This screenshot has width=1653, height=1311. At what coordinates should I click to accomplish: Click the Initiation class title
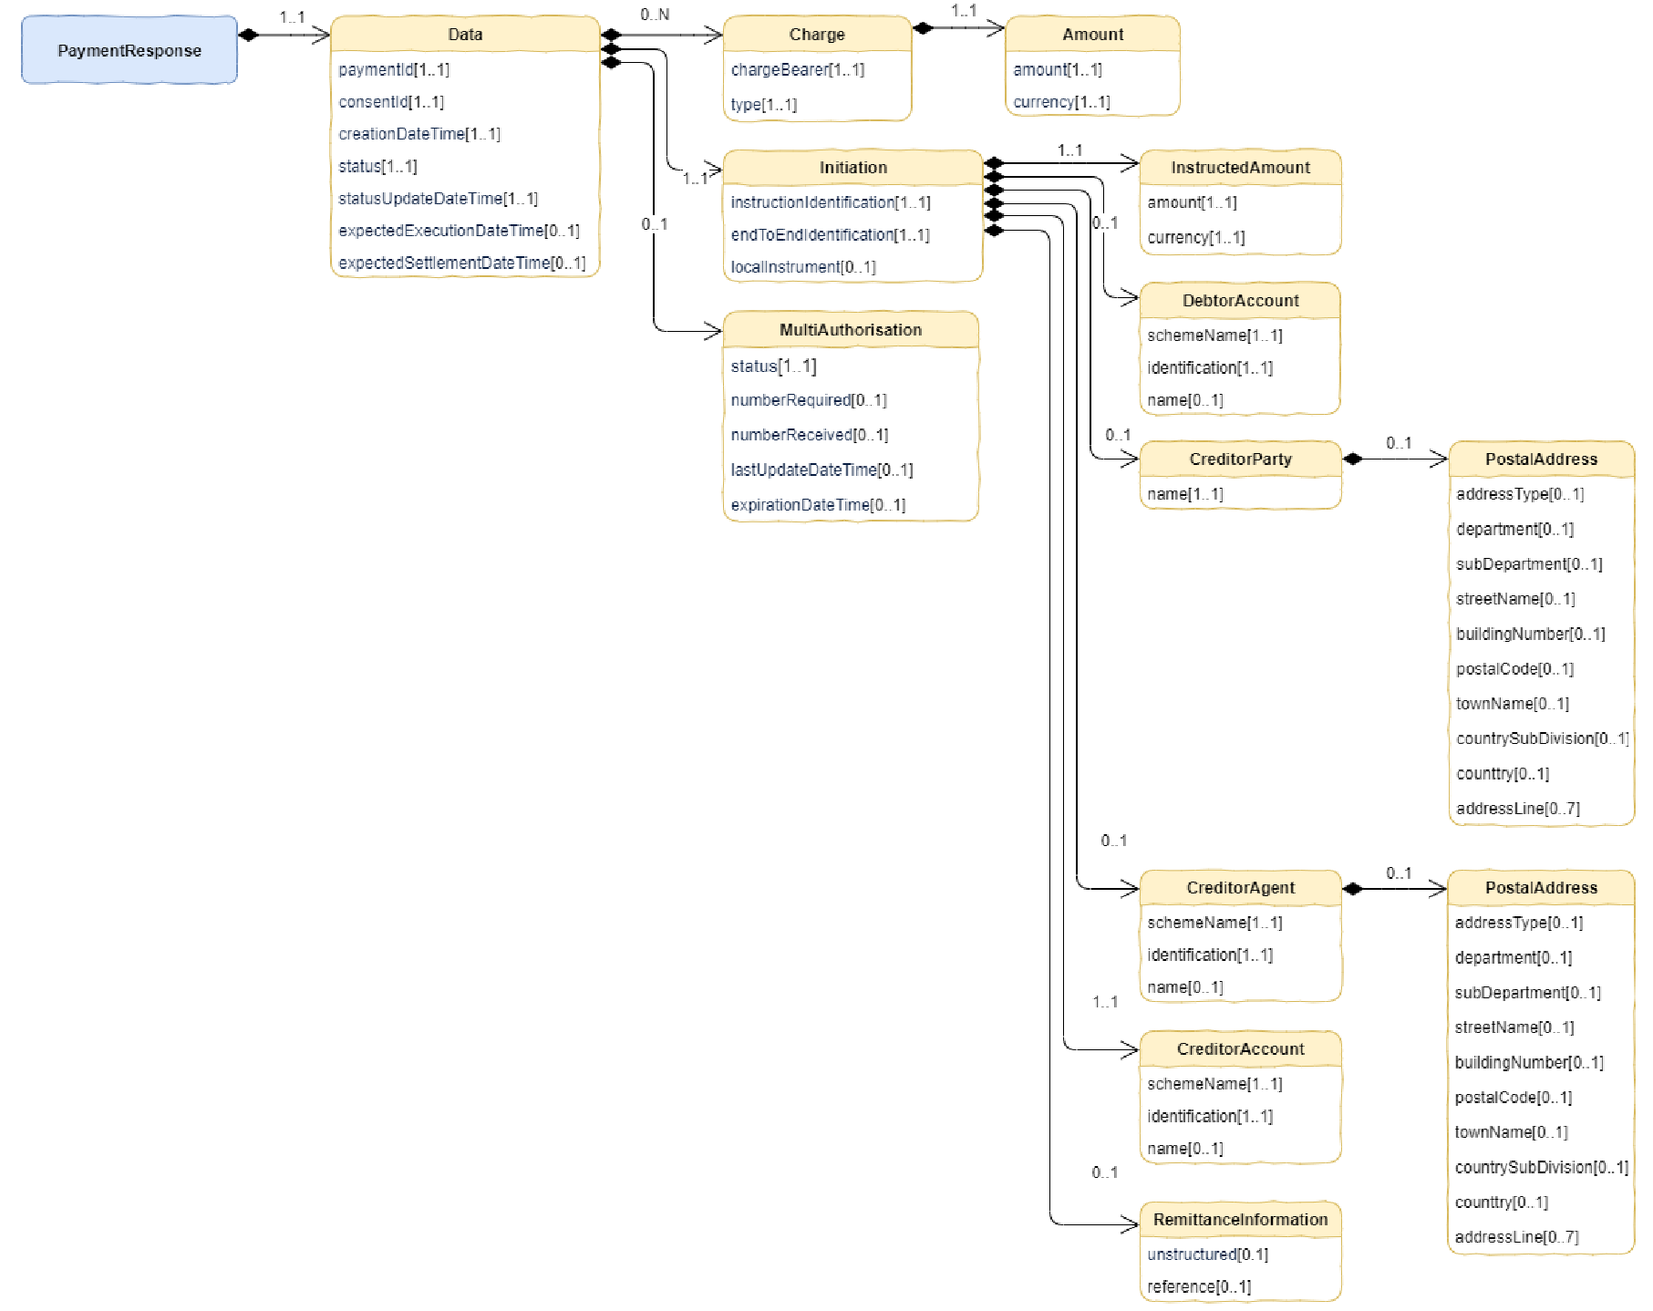852,168
